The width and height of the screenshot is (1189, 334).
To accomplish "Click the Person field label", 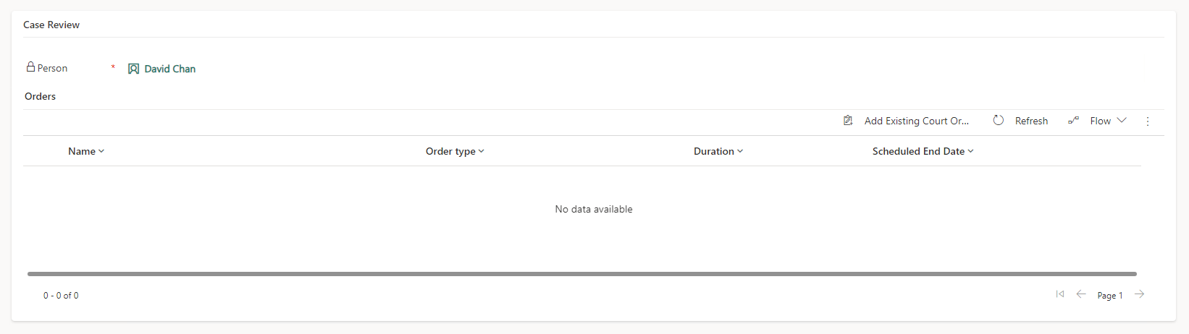I will 52,68.
